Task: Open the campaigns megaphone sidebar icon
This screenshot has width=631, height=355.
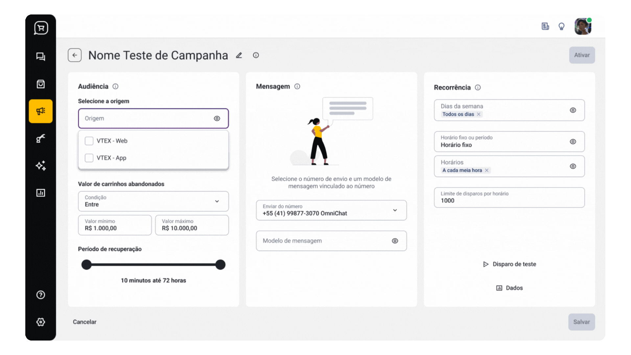Action: click(40, 111)
